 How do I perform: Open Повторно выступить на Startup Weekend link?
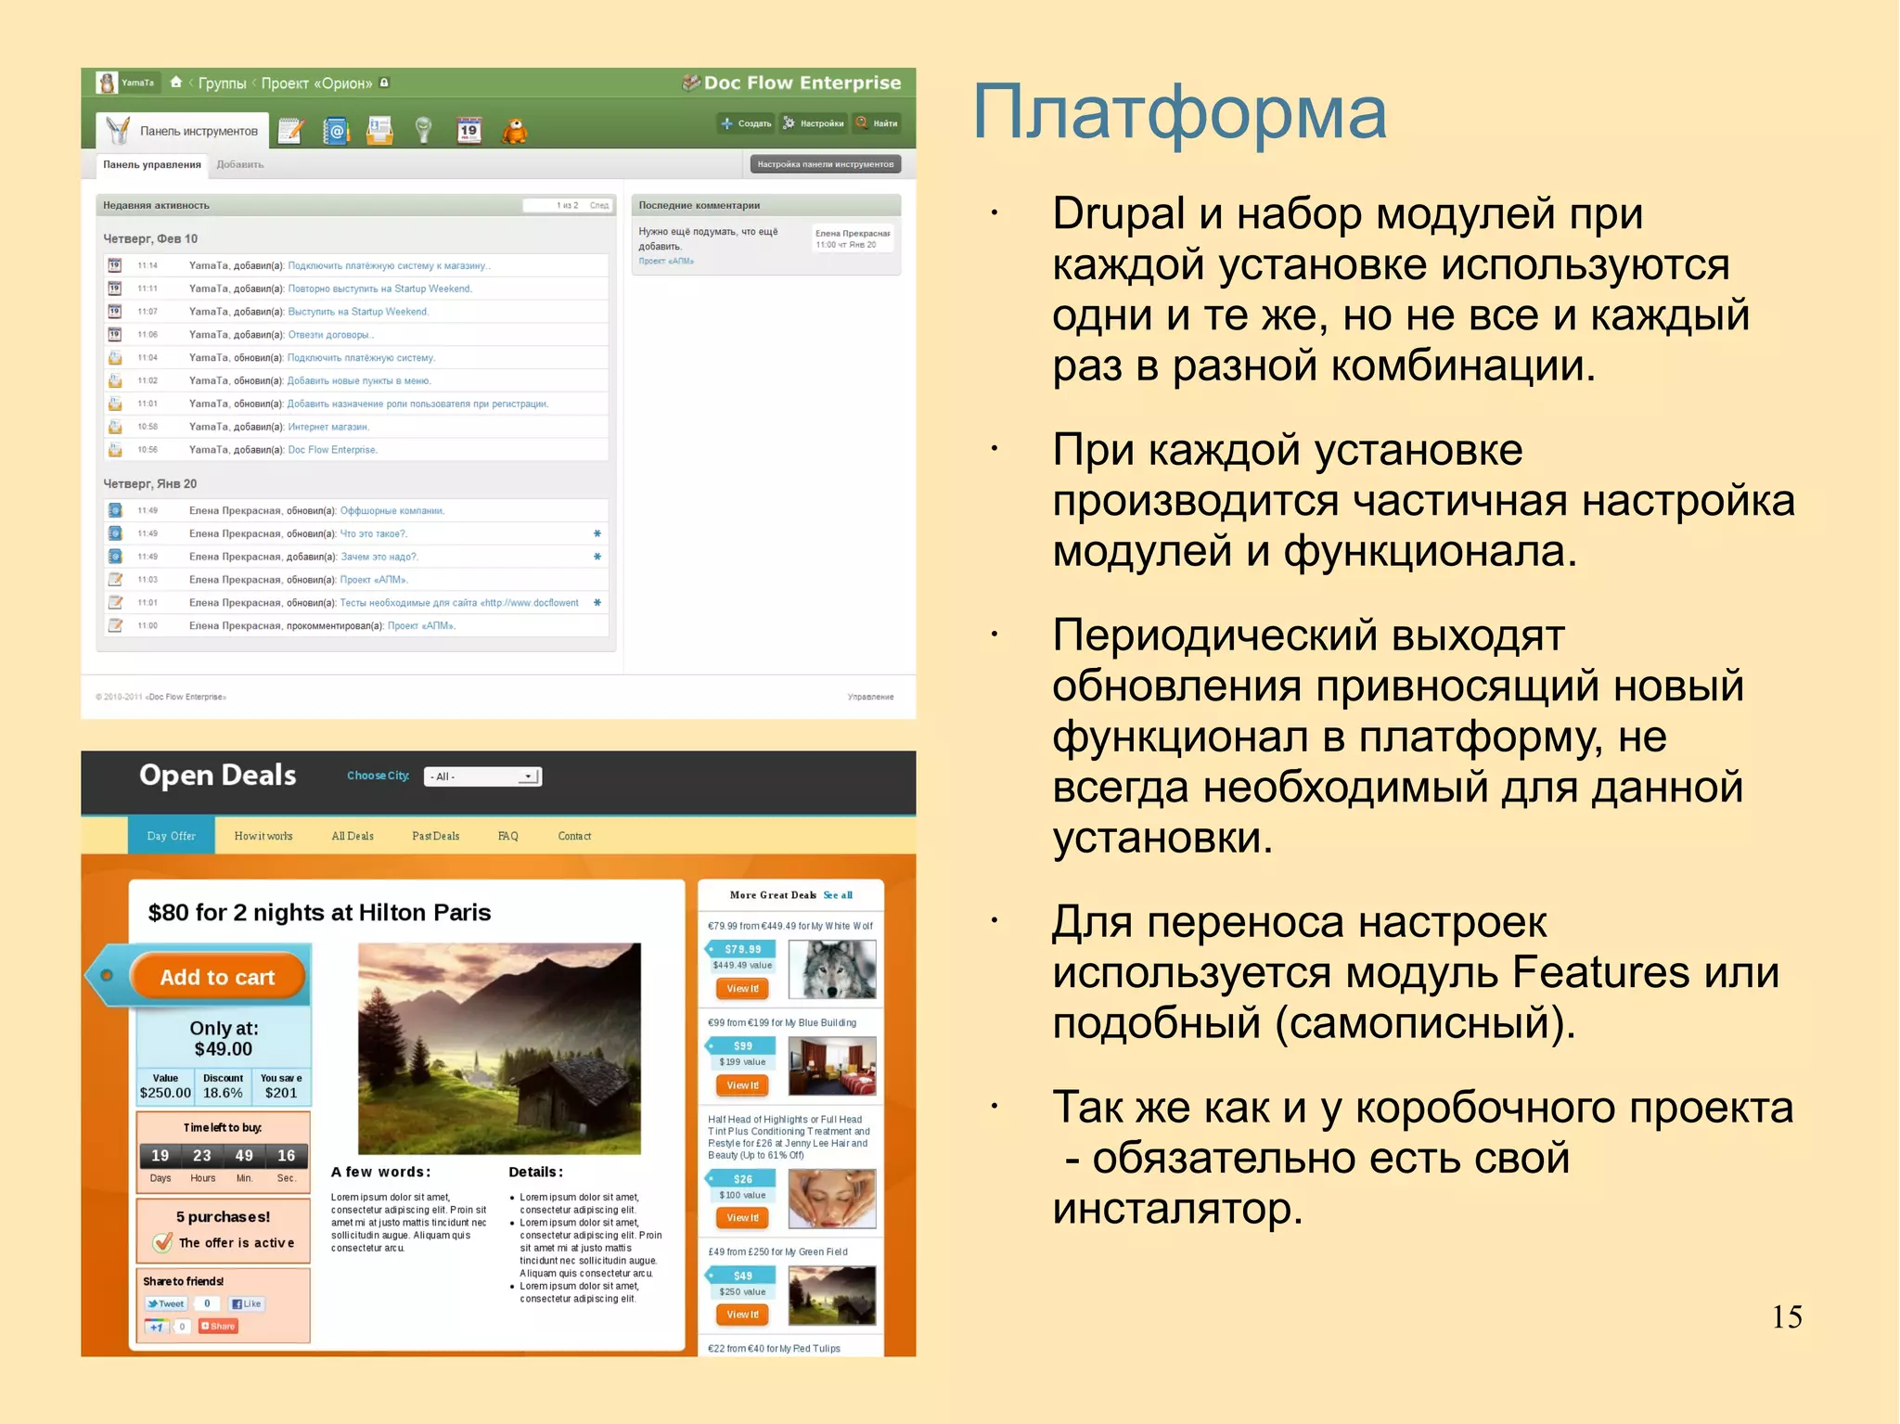(x=380, y=289)
